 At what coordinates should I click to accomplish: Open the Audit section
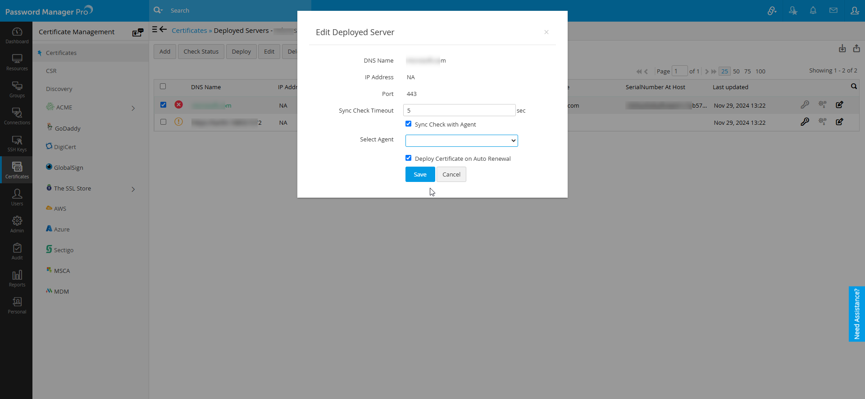[x=17, y=251]
